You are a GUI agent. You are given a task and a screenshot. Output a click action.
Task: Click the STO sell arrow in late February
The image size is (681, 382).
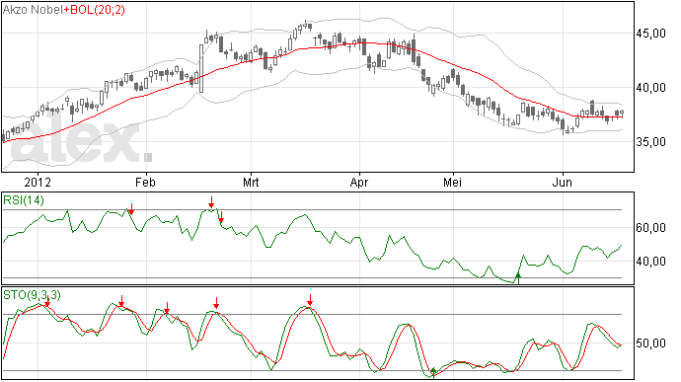point(216,303)
